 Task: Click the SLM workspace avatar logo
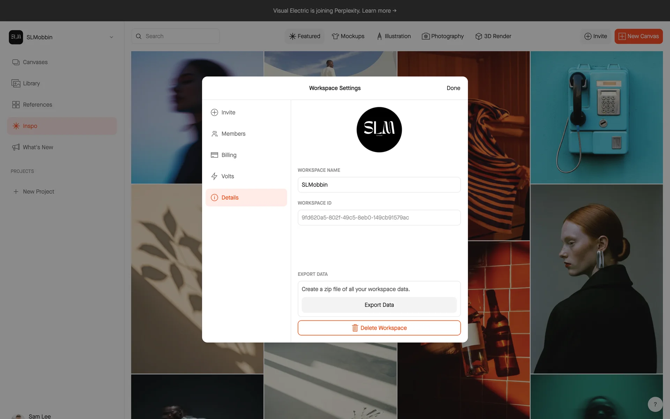pyautogui.click(x=379, y=130)
